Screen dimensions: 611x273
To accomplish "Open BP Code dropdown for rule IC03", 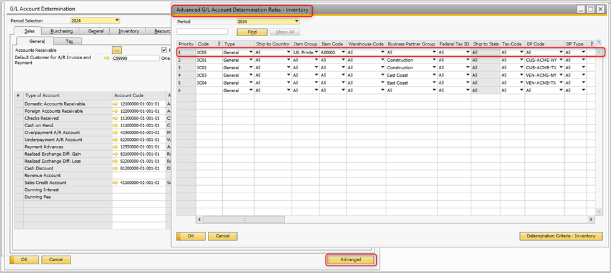I will point(560,75).
